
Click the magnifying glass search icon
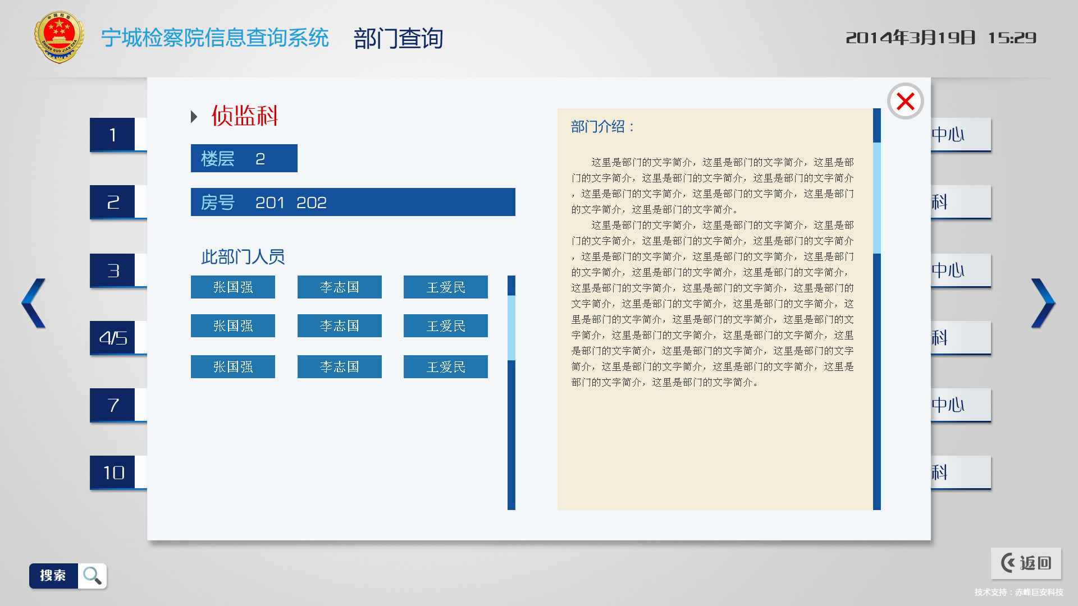pyautogui.click(x=92, y=576)
